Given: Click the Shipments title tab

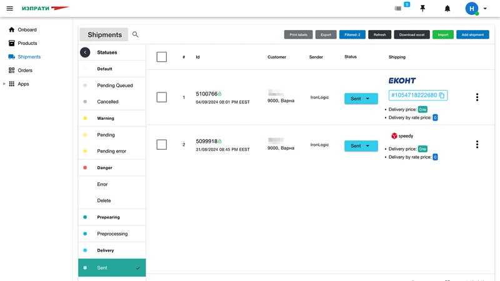Looking at the screenshot, I should [104, 35].
